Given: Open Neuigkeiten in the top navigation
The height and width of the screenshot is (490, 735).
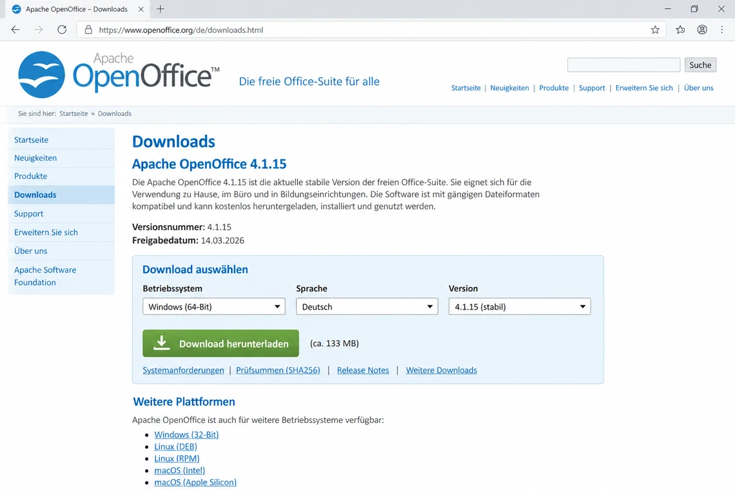Looking at the screenshot, I should click(x=509, y=88).
